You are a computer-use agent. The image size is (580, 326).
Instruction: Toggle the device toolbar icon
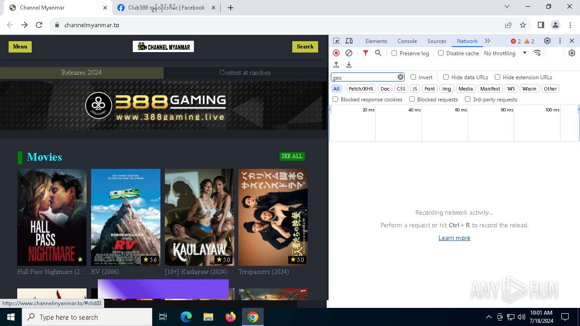pos(349,41)
